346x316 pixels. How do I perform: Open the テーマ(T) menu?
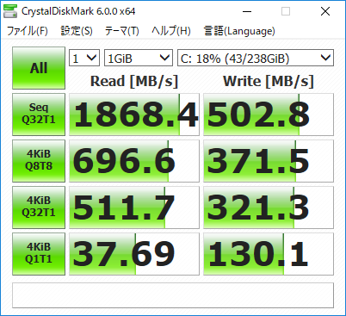(x=121, y=31)
